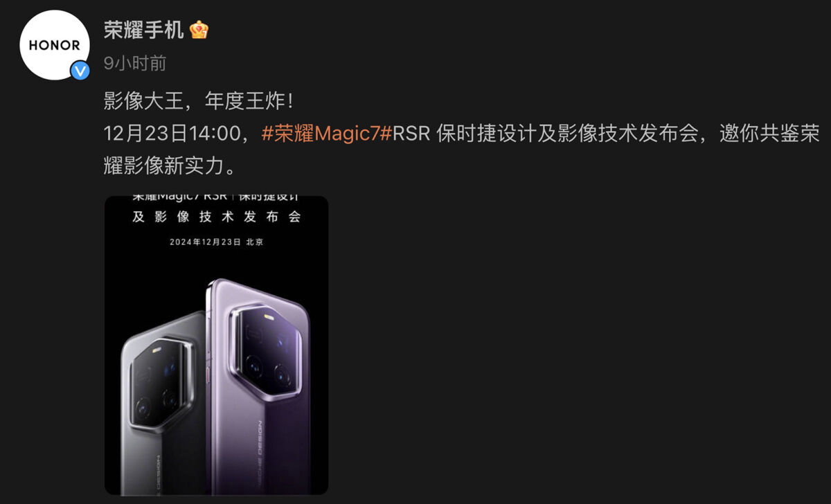
Task: Click the flash on the purple phone camera
Action: click(267, 318)
